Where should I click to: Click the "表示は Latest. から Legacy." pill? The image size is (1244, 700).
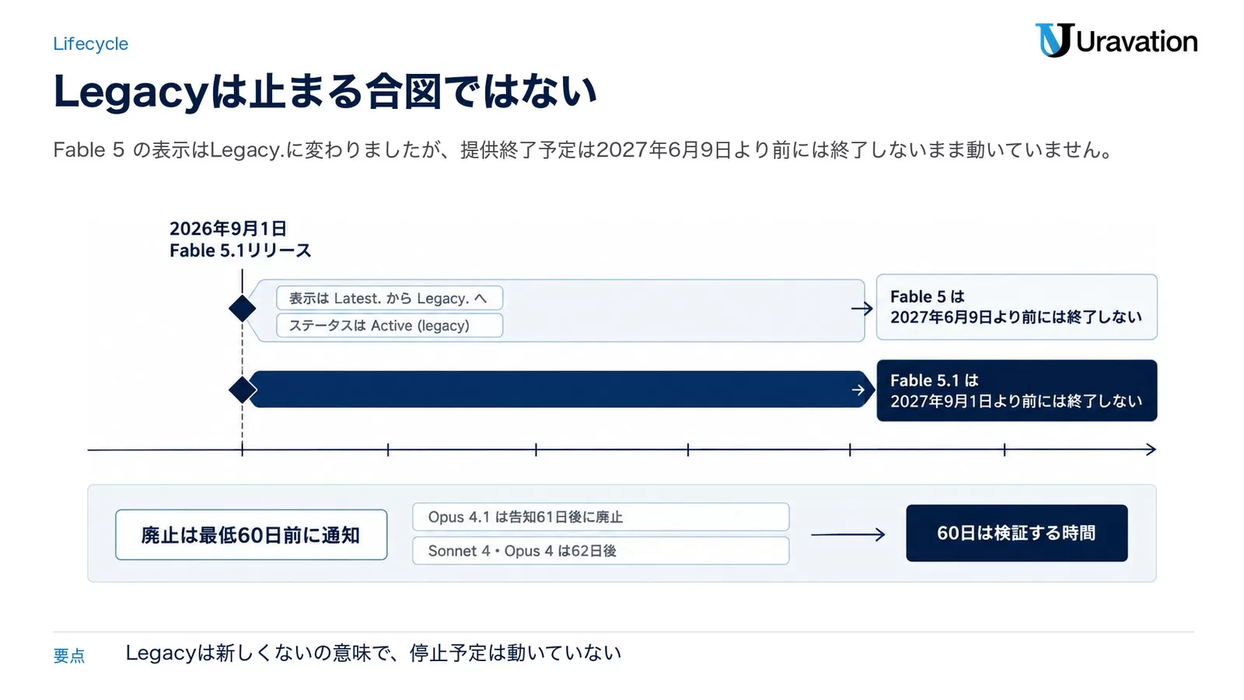click(x=390, y=298)
